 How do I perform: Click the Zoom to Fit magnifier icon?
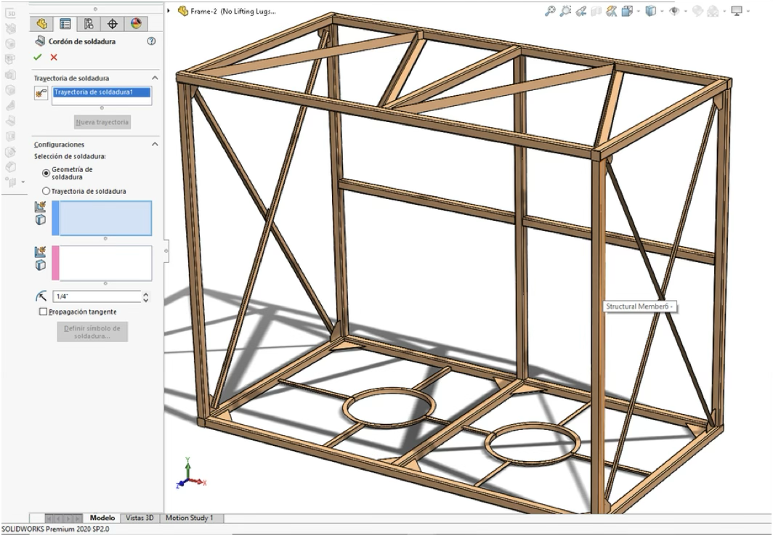click(x=550, y=11)
